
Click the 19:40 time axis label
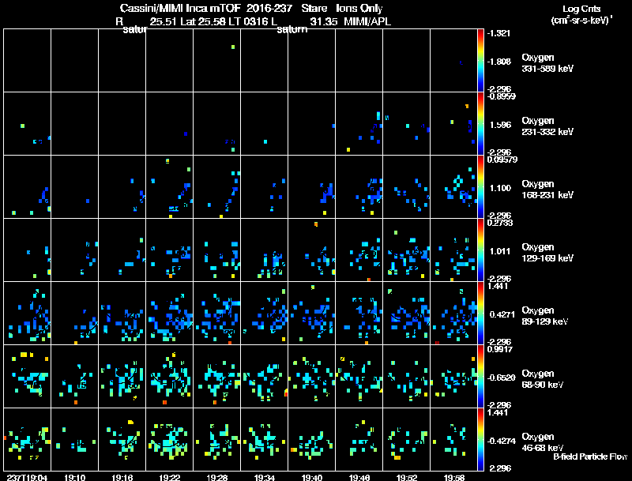(x=311, y=477)
